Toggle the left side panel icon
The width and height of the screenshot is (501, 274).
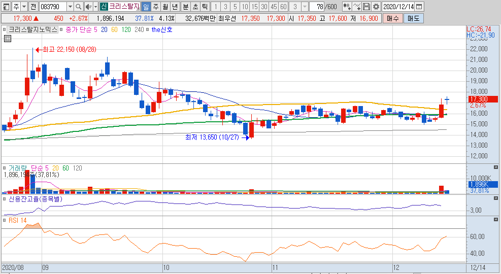(7, 7)
